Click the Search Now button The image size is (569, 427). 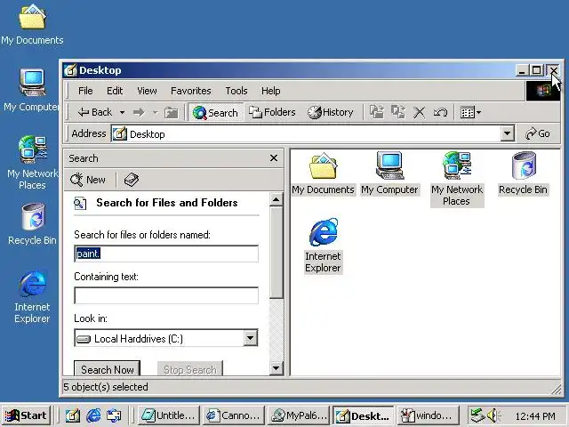coord(107,368)
